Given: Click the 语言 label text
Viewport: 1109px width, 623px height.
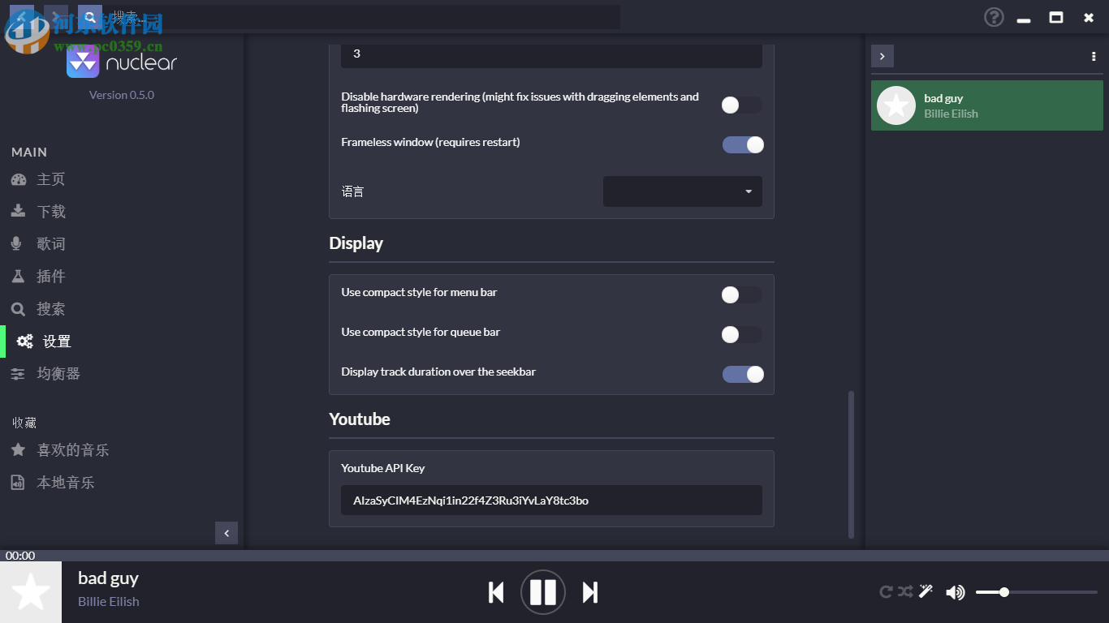Looking at the screenshot, I should [x=352, y=191].
